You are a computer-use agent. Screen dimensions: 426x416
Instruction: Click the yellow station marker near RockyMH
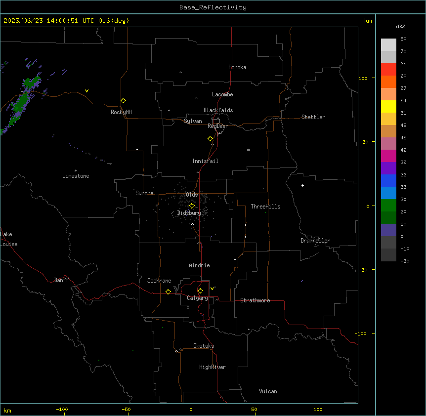124,101
